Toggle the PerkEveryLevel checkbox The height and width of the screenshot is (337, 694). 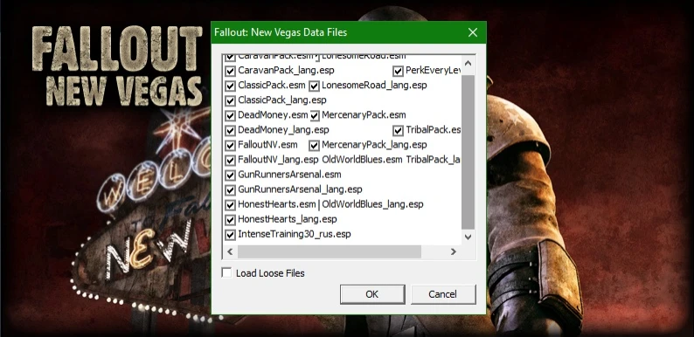pos(398,71)
